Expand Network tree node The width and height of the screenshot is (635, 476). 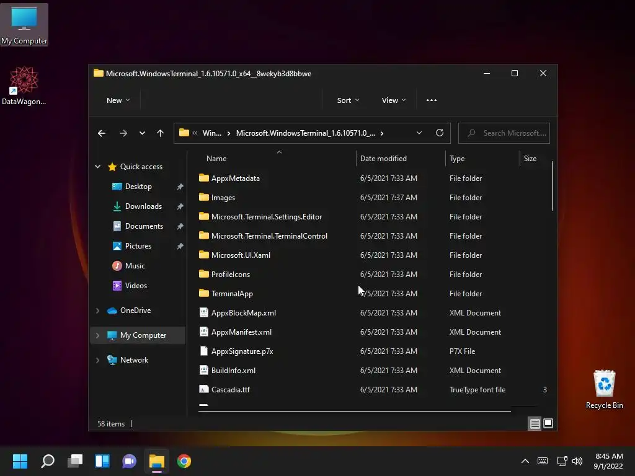tap(97, 360)
